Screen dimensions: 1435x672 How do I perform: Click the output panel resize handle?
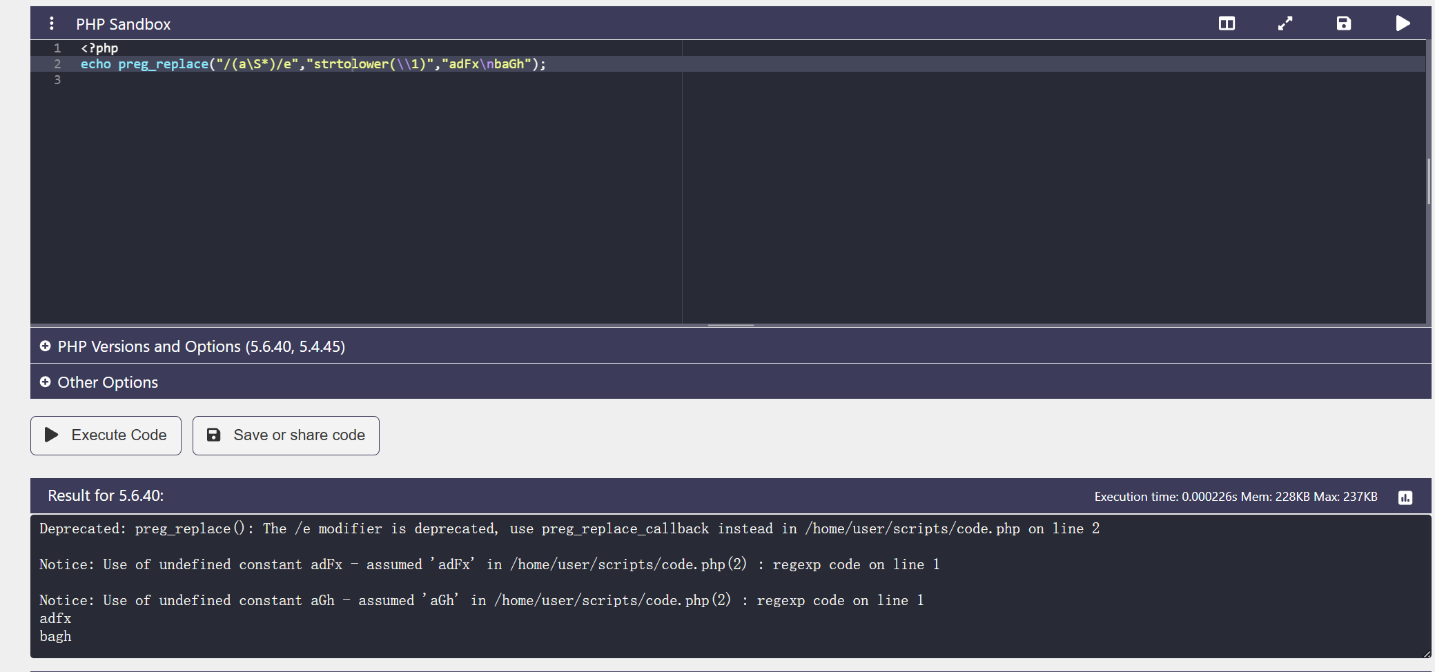1427,653
